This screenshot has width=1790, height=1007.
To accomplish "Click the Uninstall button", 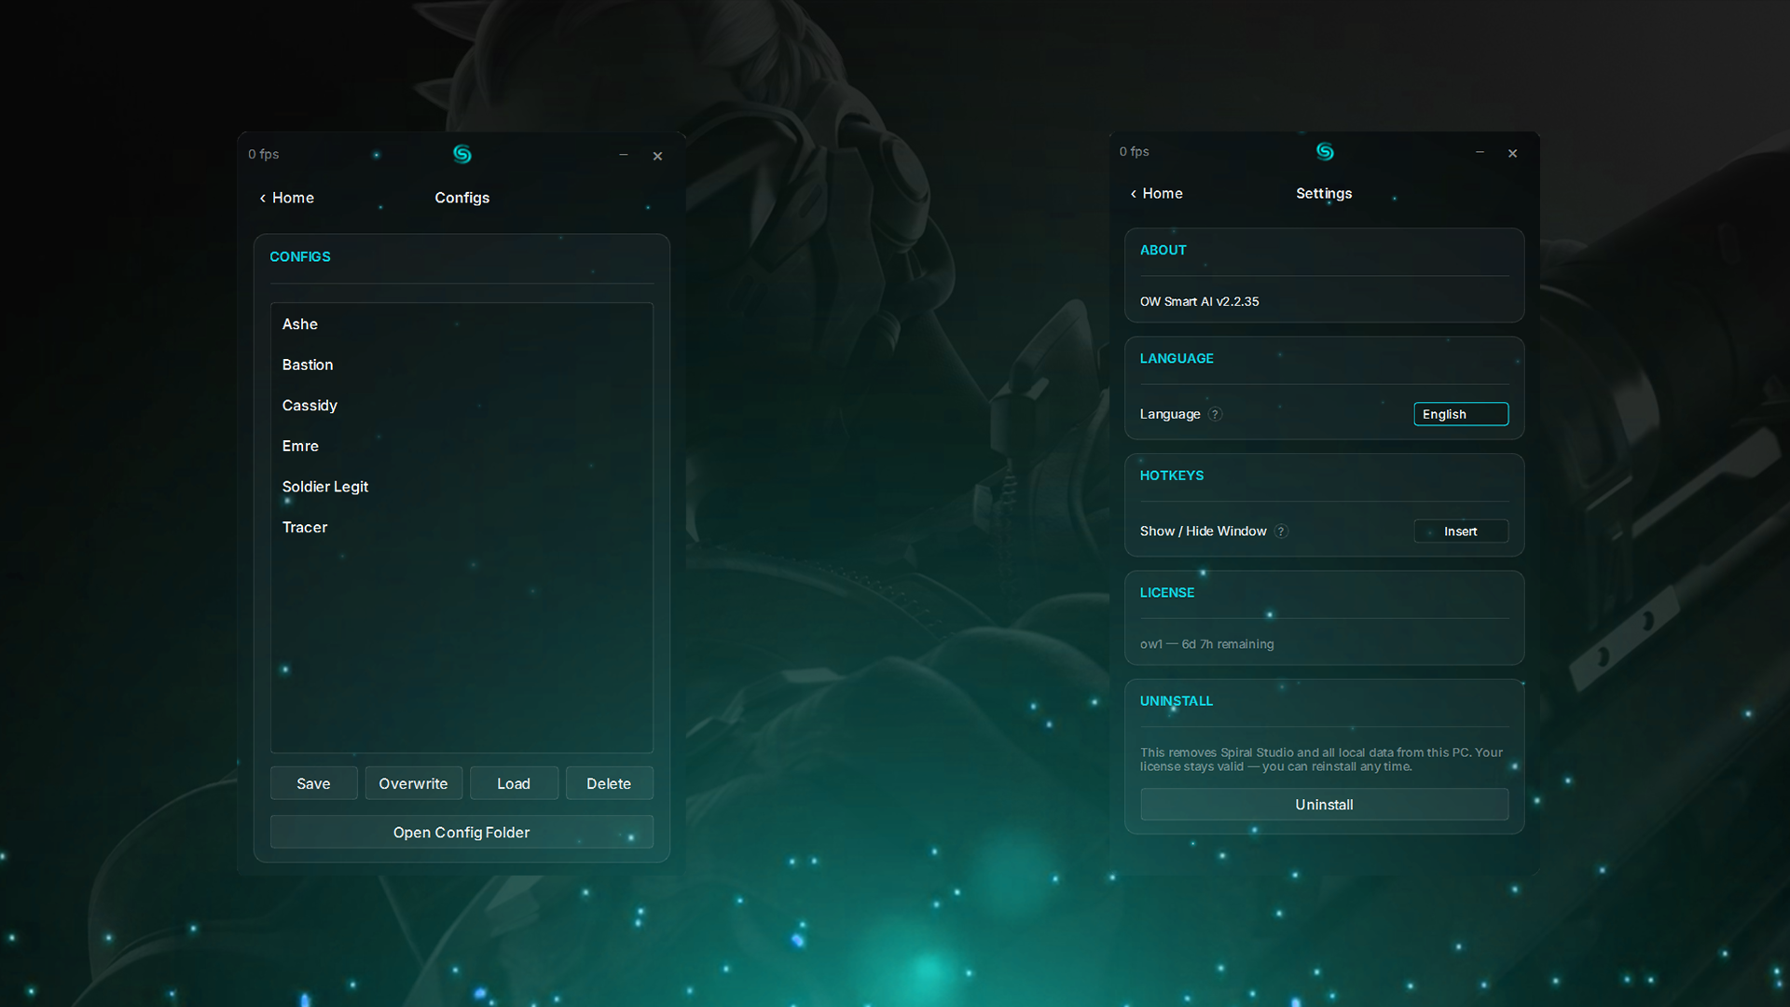I will (x=1324, y=805).
